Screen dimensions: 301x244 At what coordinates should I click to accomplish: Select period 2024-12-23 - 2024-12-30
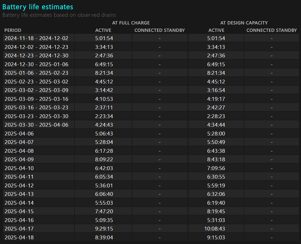click(36, 56)
